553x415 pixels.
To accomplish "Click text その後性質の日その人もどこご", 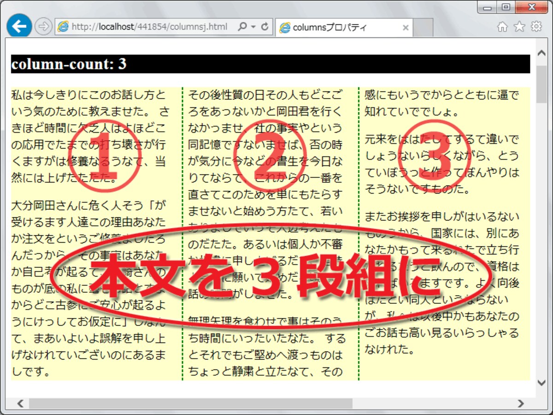I will [x=265, y=95].
